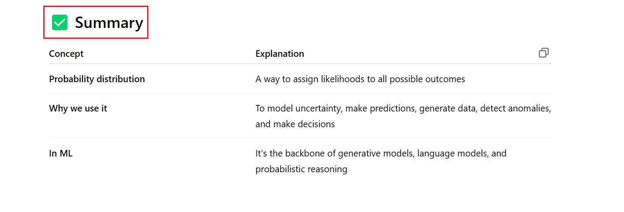
Task: Click the Why we use it cell
Action: 78,108
